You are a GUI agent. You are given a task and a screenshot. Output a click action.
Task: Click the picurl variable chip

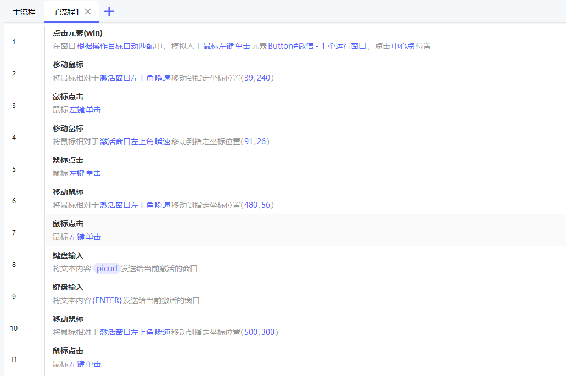point(107,269)
